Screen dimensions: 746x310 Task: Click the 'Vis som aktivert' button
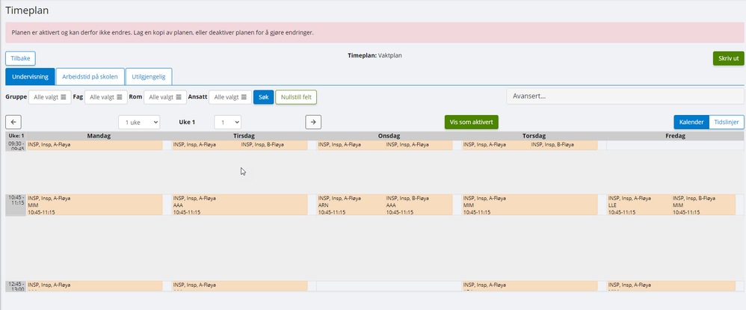pos(472,123)
